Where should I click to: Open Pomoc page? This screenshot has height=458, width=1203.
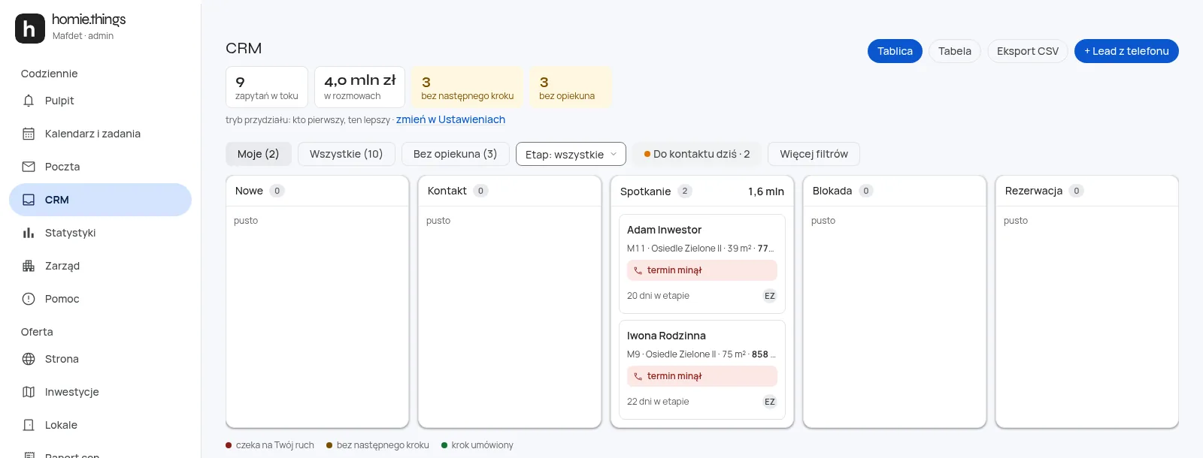pos(100,299)
